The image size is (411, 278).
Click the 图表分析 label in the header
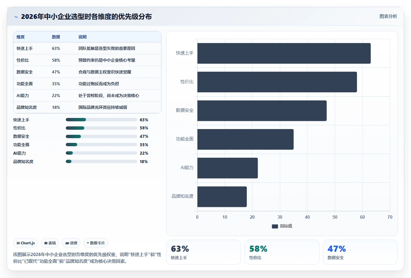coord(388,16)
